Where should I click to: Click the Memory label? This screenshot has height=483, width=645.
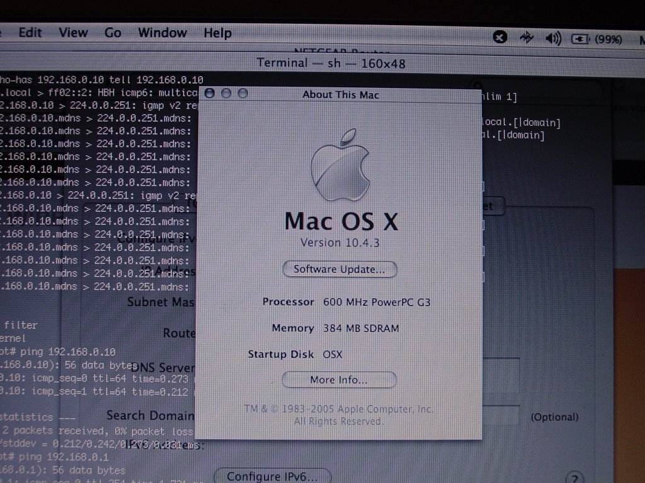point(293,328)
